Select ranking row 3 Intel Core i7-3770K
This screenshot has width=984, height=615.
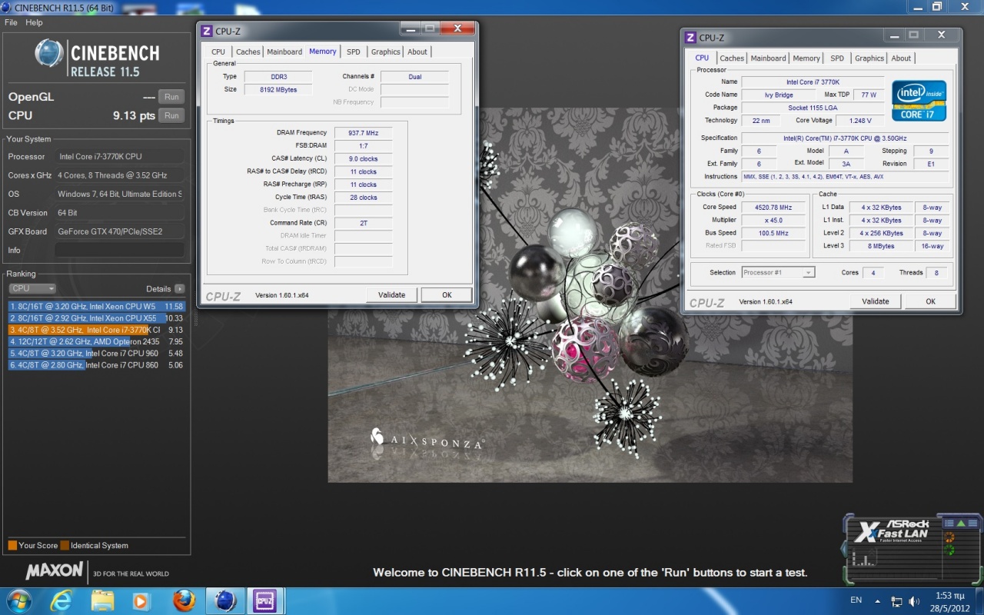click(x=96, y=330)
